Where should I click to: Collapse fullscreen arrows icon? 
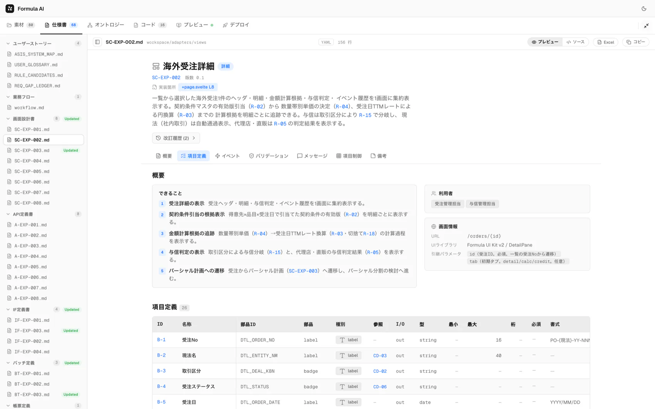click(646, 25)
